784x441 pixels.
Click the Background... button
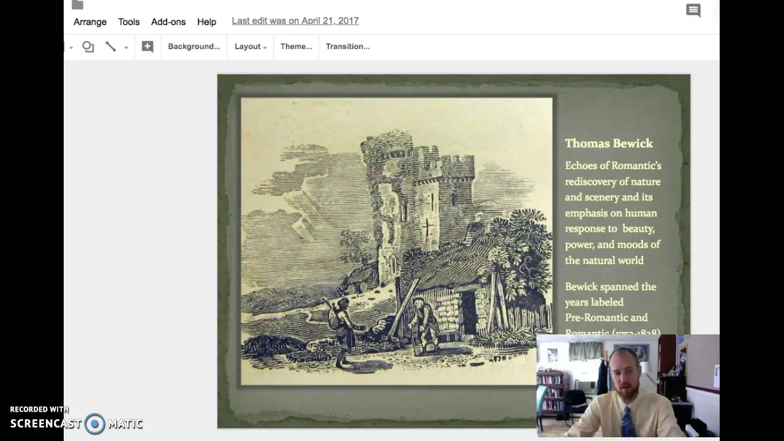pos(194,47)
